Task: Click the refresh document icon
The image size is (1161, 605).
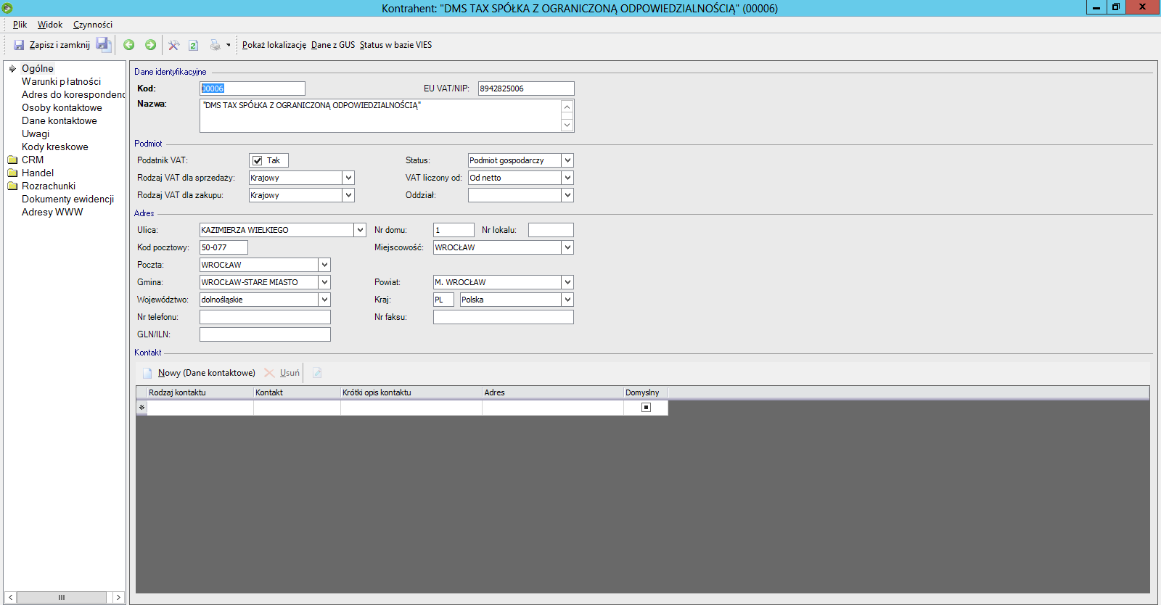Action: pyautogui.click(x=194, y=45)
